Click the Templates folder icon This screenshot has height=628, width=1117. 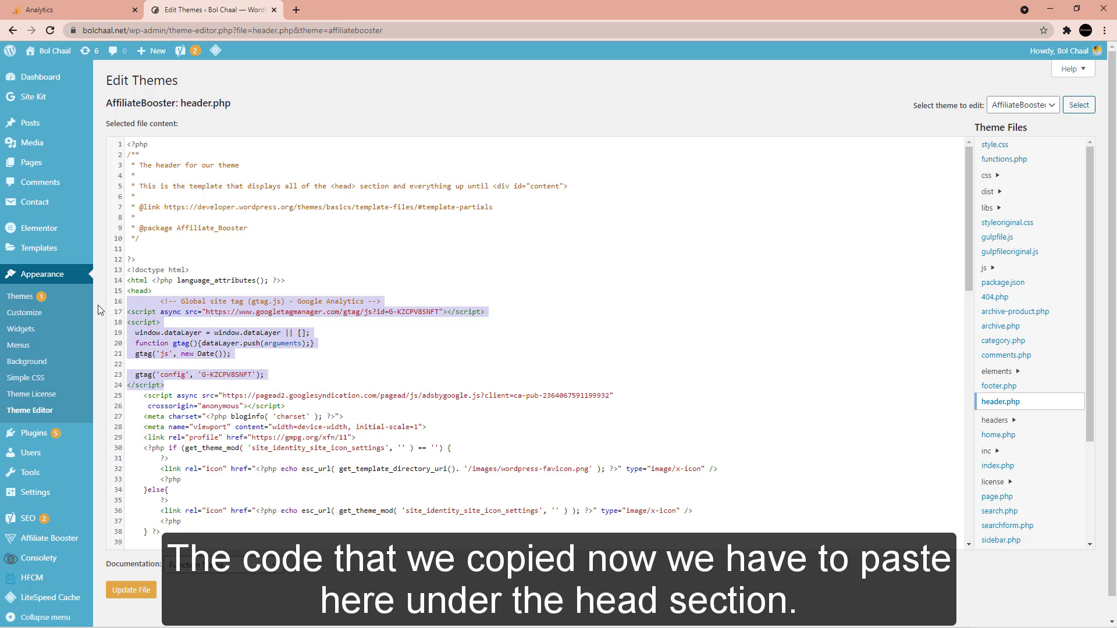(x=10, y=248)
